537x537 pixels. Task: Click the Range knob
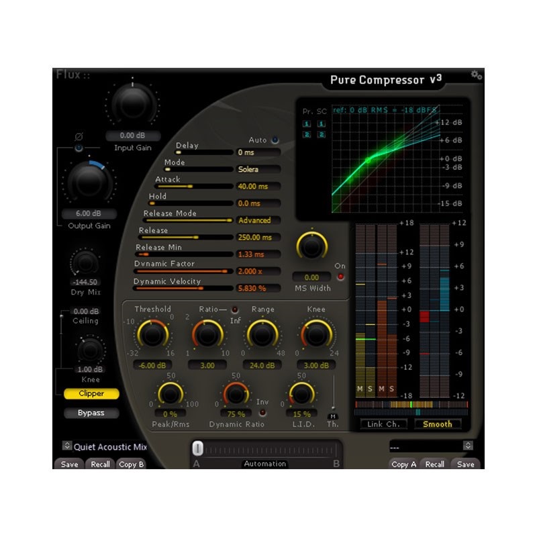click(262, 335)
